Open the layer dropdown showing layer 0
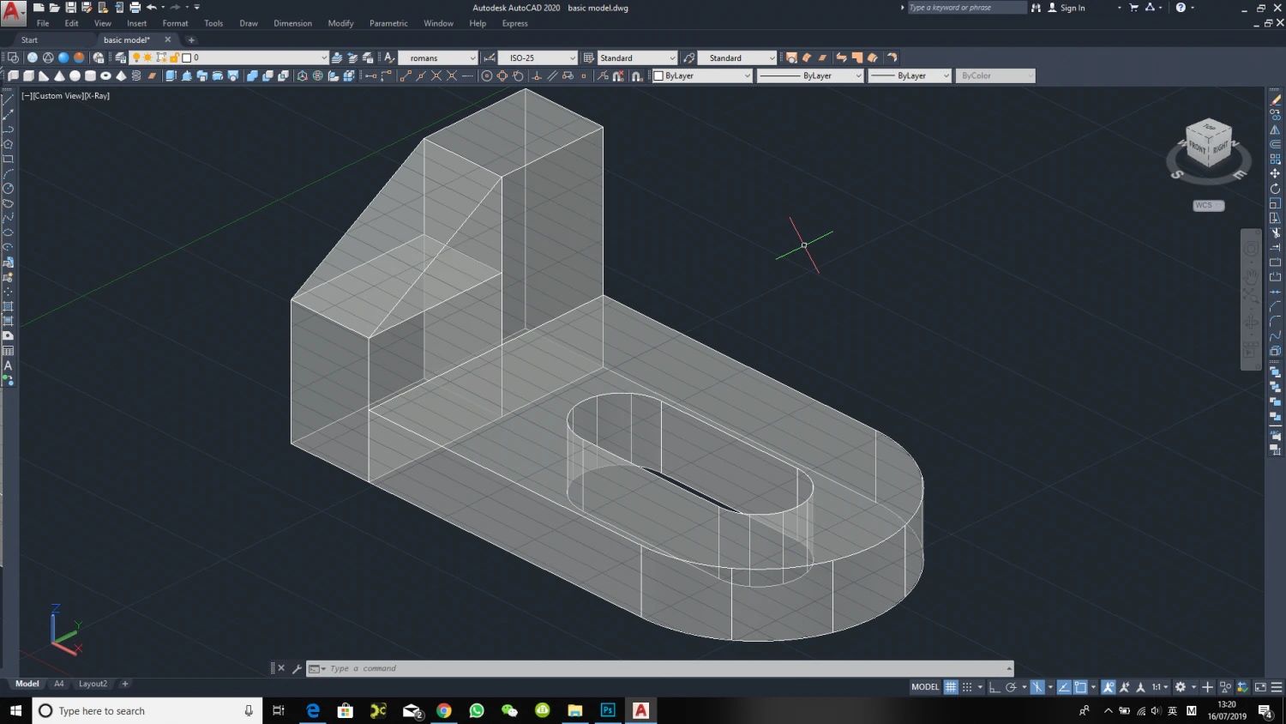This screenshot has width=1286, height=724. coord(324,57)
